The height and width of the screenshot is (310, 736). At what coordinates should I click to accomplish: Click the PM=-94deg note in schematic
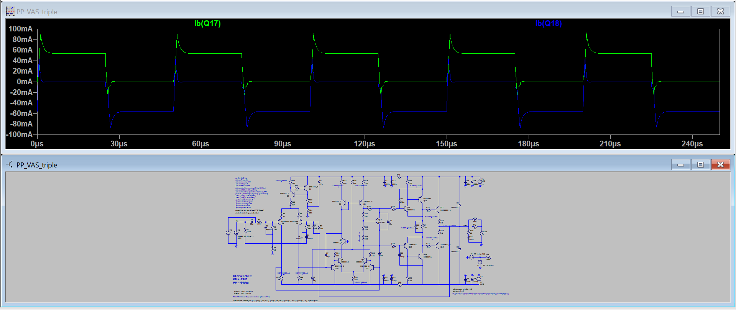click(x=241, y=282)
